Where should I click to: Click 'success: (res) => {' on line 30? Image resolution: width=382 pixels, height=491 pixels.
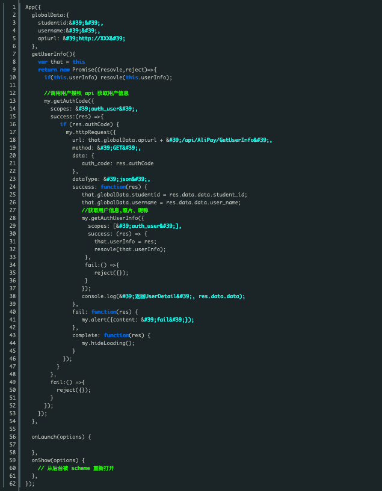click(x=117, y=234)
